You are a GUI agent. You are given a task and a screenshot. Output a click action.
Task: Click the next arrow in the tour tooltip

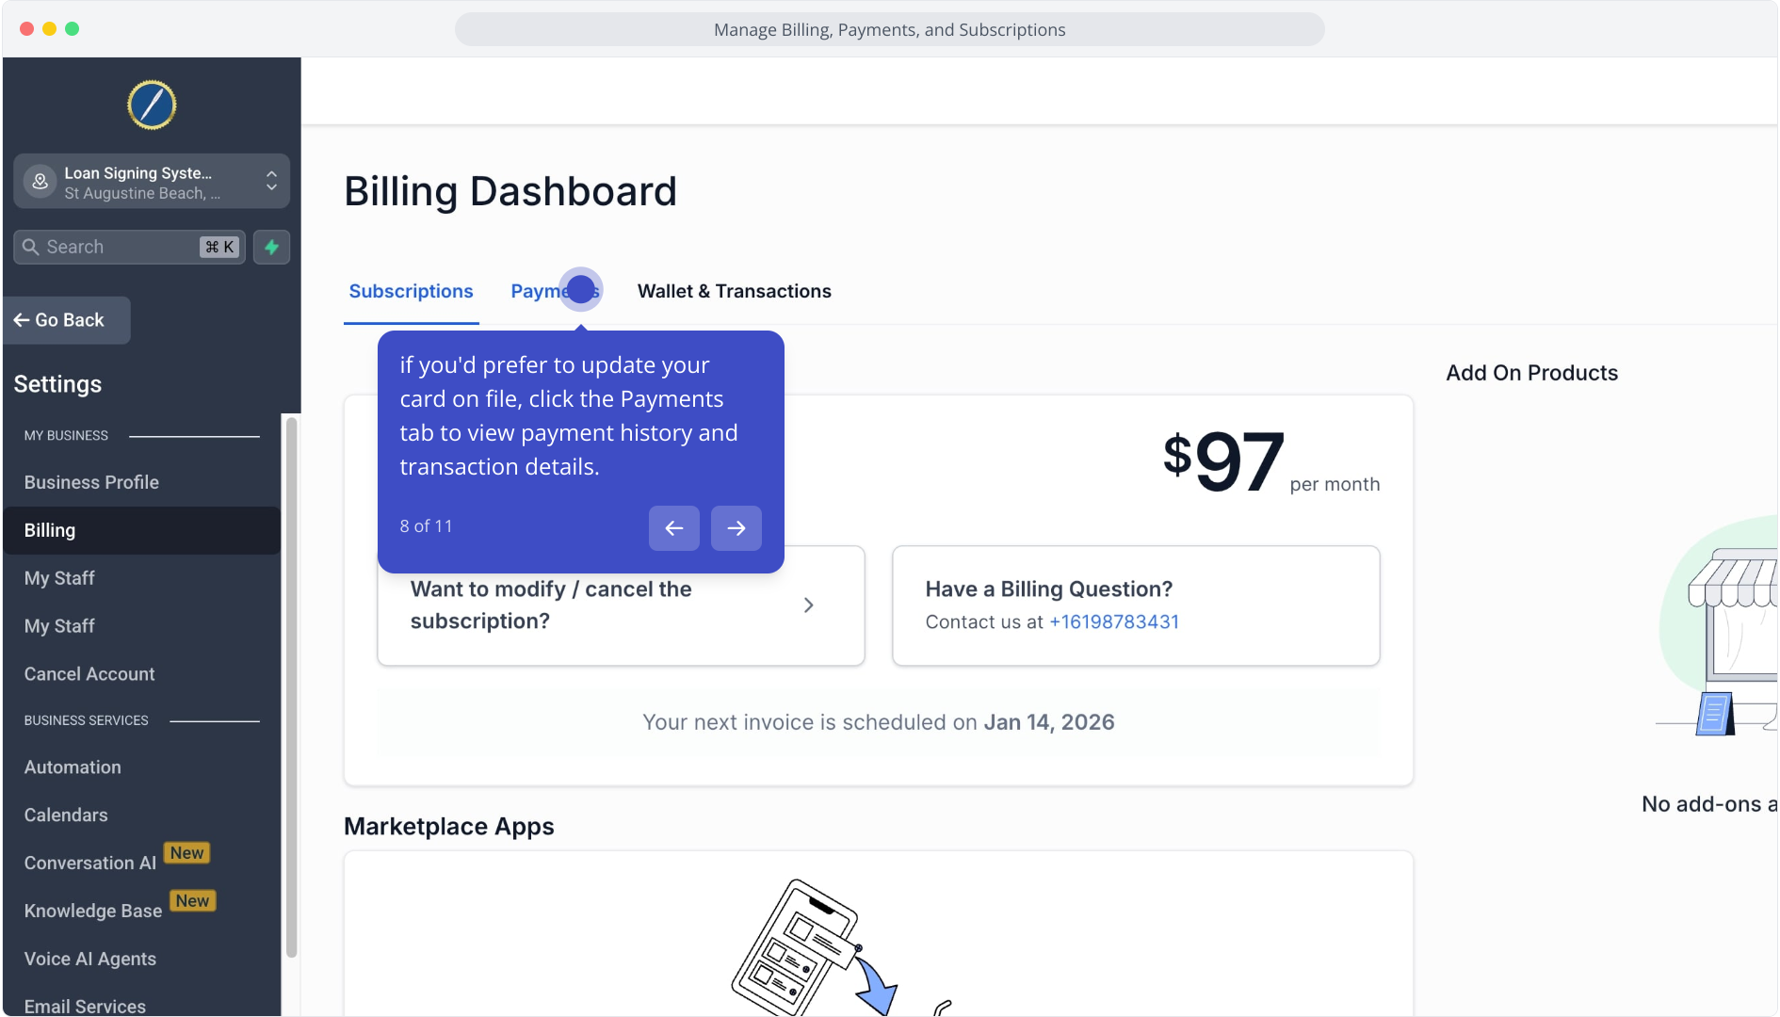point(736,528)
